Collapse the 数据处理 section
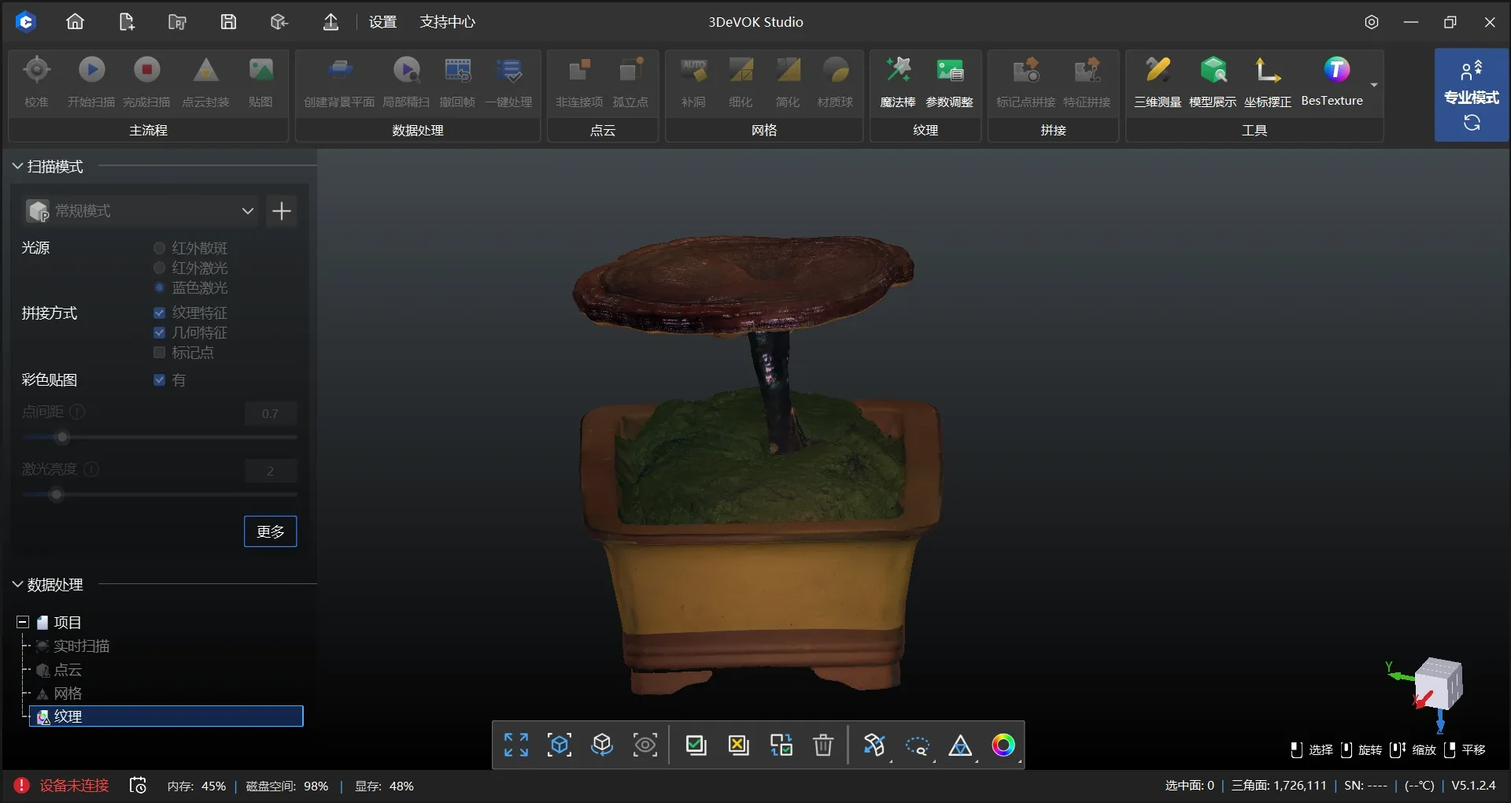1511x803 pixels. click(17, 584)
